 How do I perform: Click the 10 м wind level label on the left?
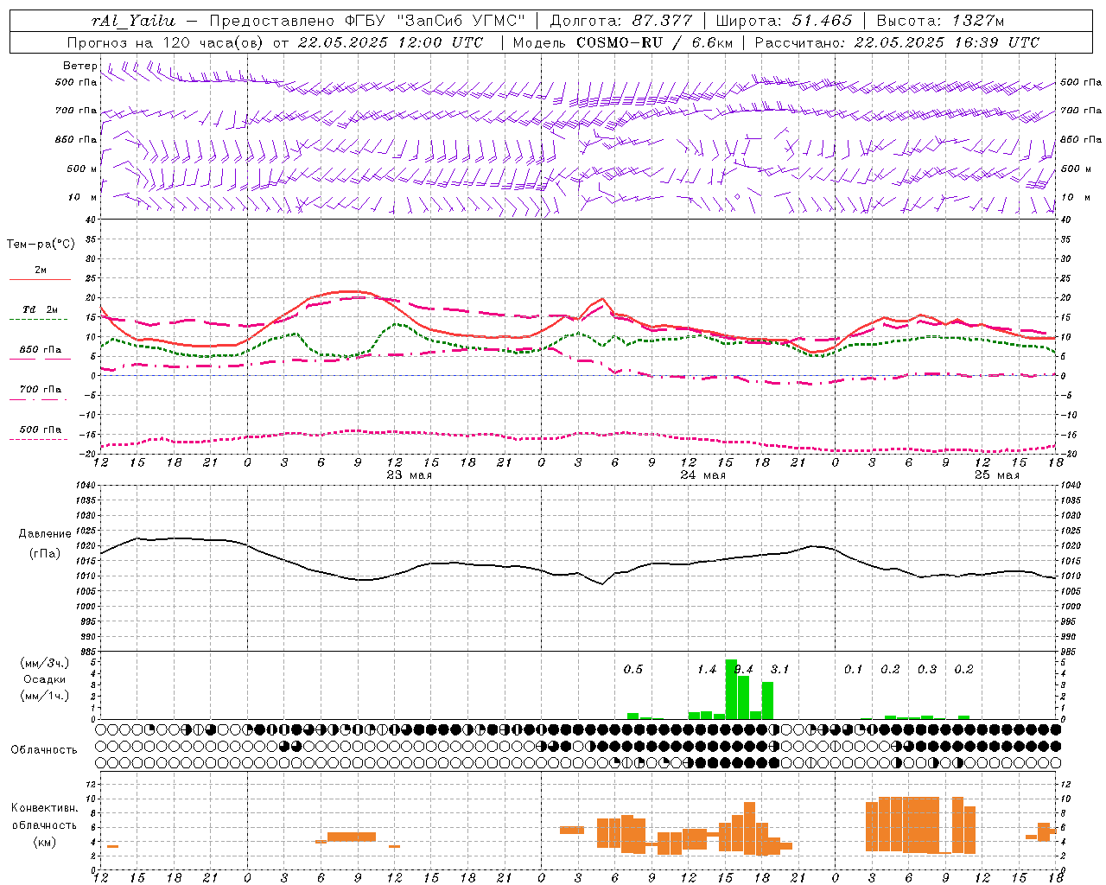point(83,197)
